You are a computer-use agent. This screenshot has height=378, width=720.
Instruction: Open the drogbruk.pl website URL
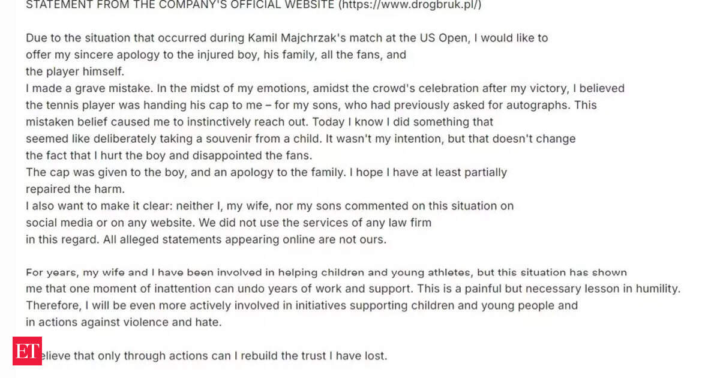coord(410,5)
